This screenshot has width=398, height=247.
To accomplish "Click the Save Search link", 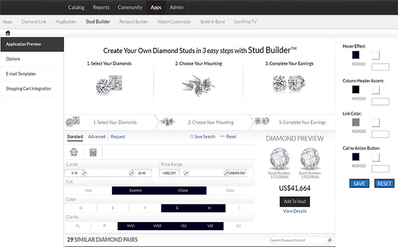I will click(205, 137).
